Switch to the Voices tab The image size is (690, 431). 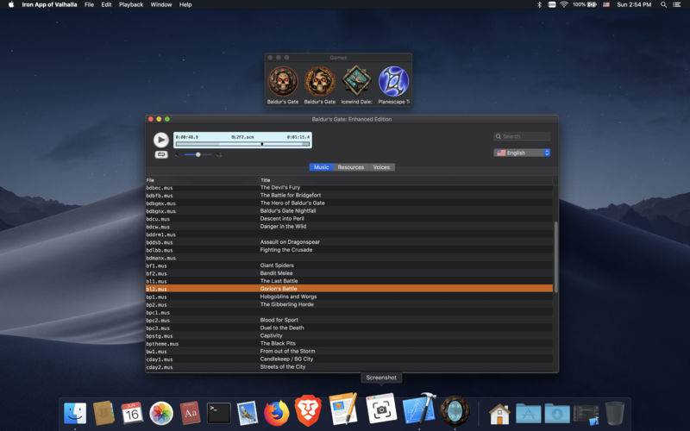click(381, 167)
